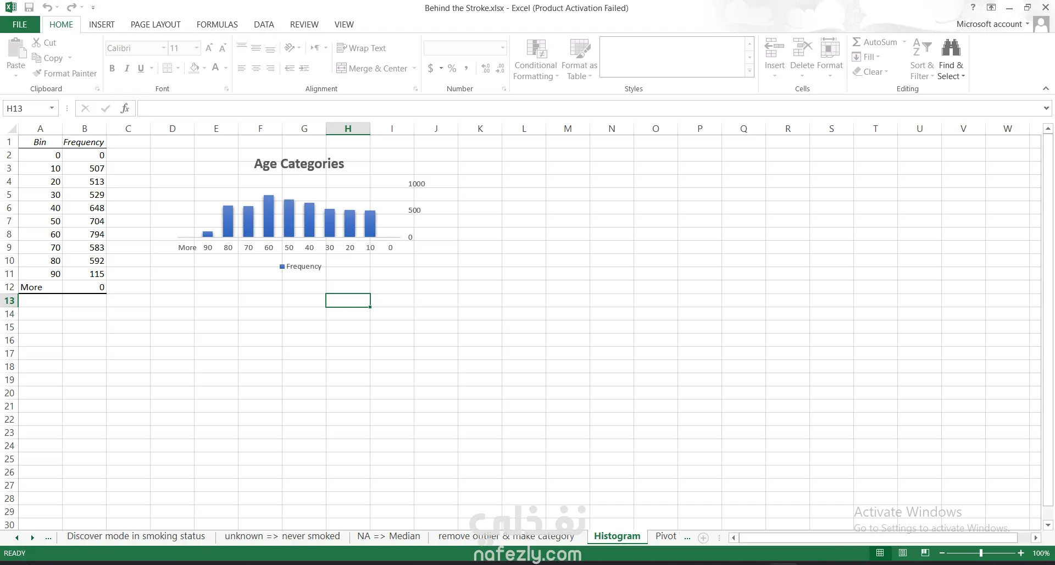Click the Redo arrow icon

click(71, 8)
